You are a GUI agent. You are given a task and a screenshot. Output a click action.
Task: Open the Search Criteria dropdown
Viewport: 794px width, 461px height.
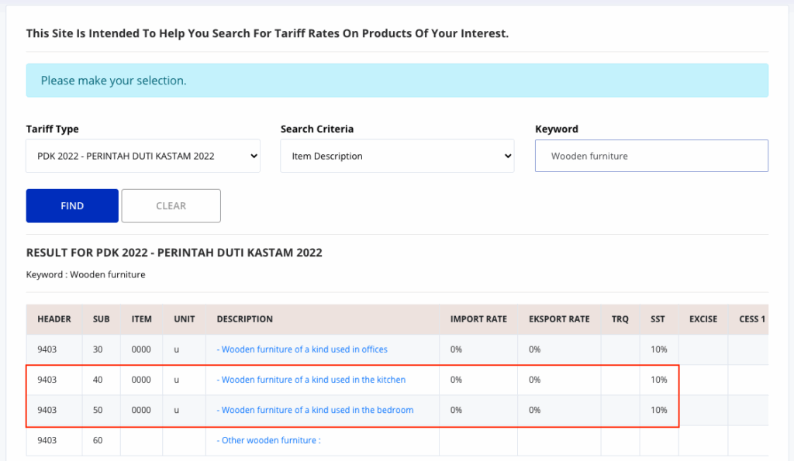398,156
